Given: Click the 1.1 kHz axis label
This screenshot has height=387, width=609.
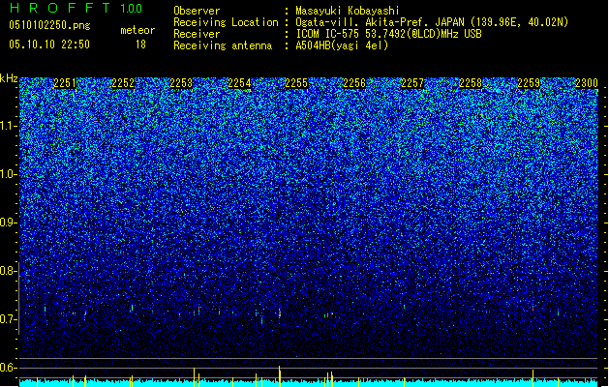Looking at the screenshot, I should 9,126.
